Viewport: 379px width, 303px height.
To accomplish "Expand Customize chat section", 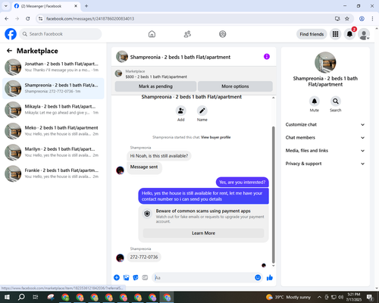I will [325, 124].
